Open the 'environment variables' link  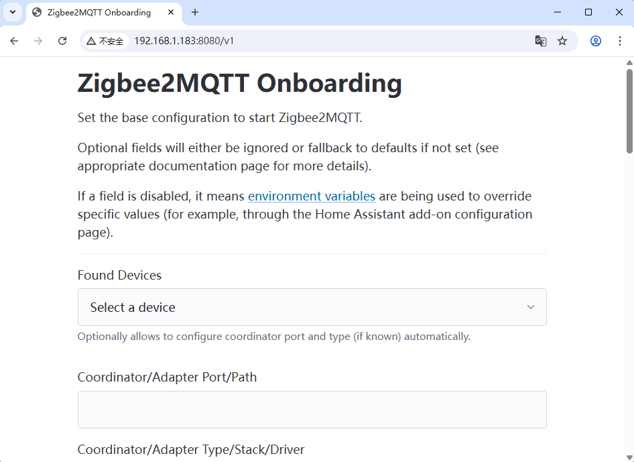(311, 196)
